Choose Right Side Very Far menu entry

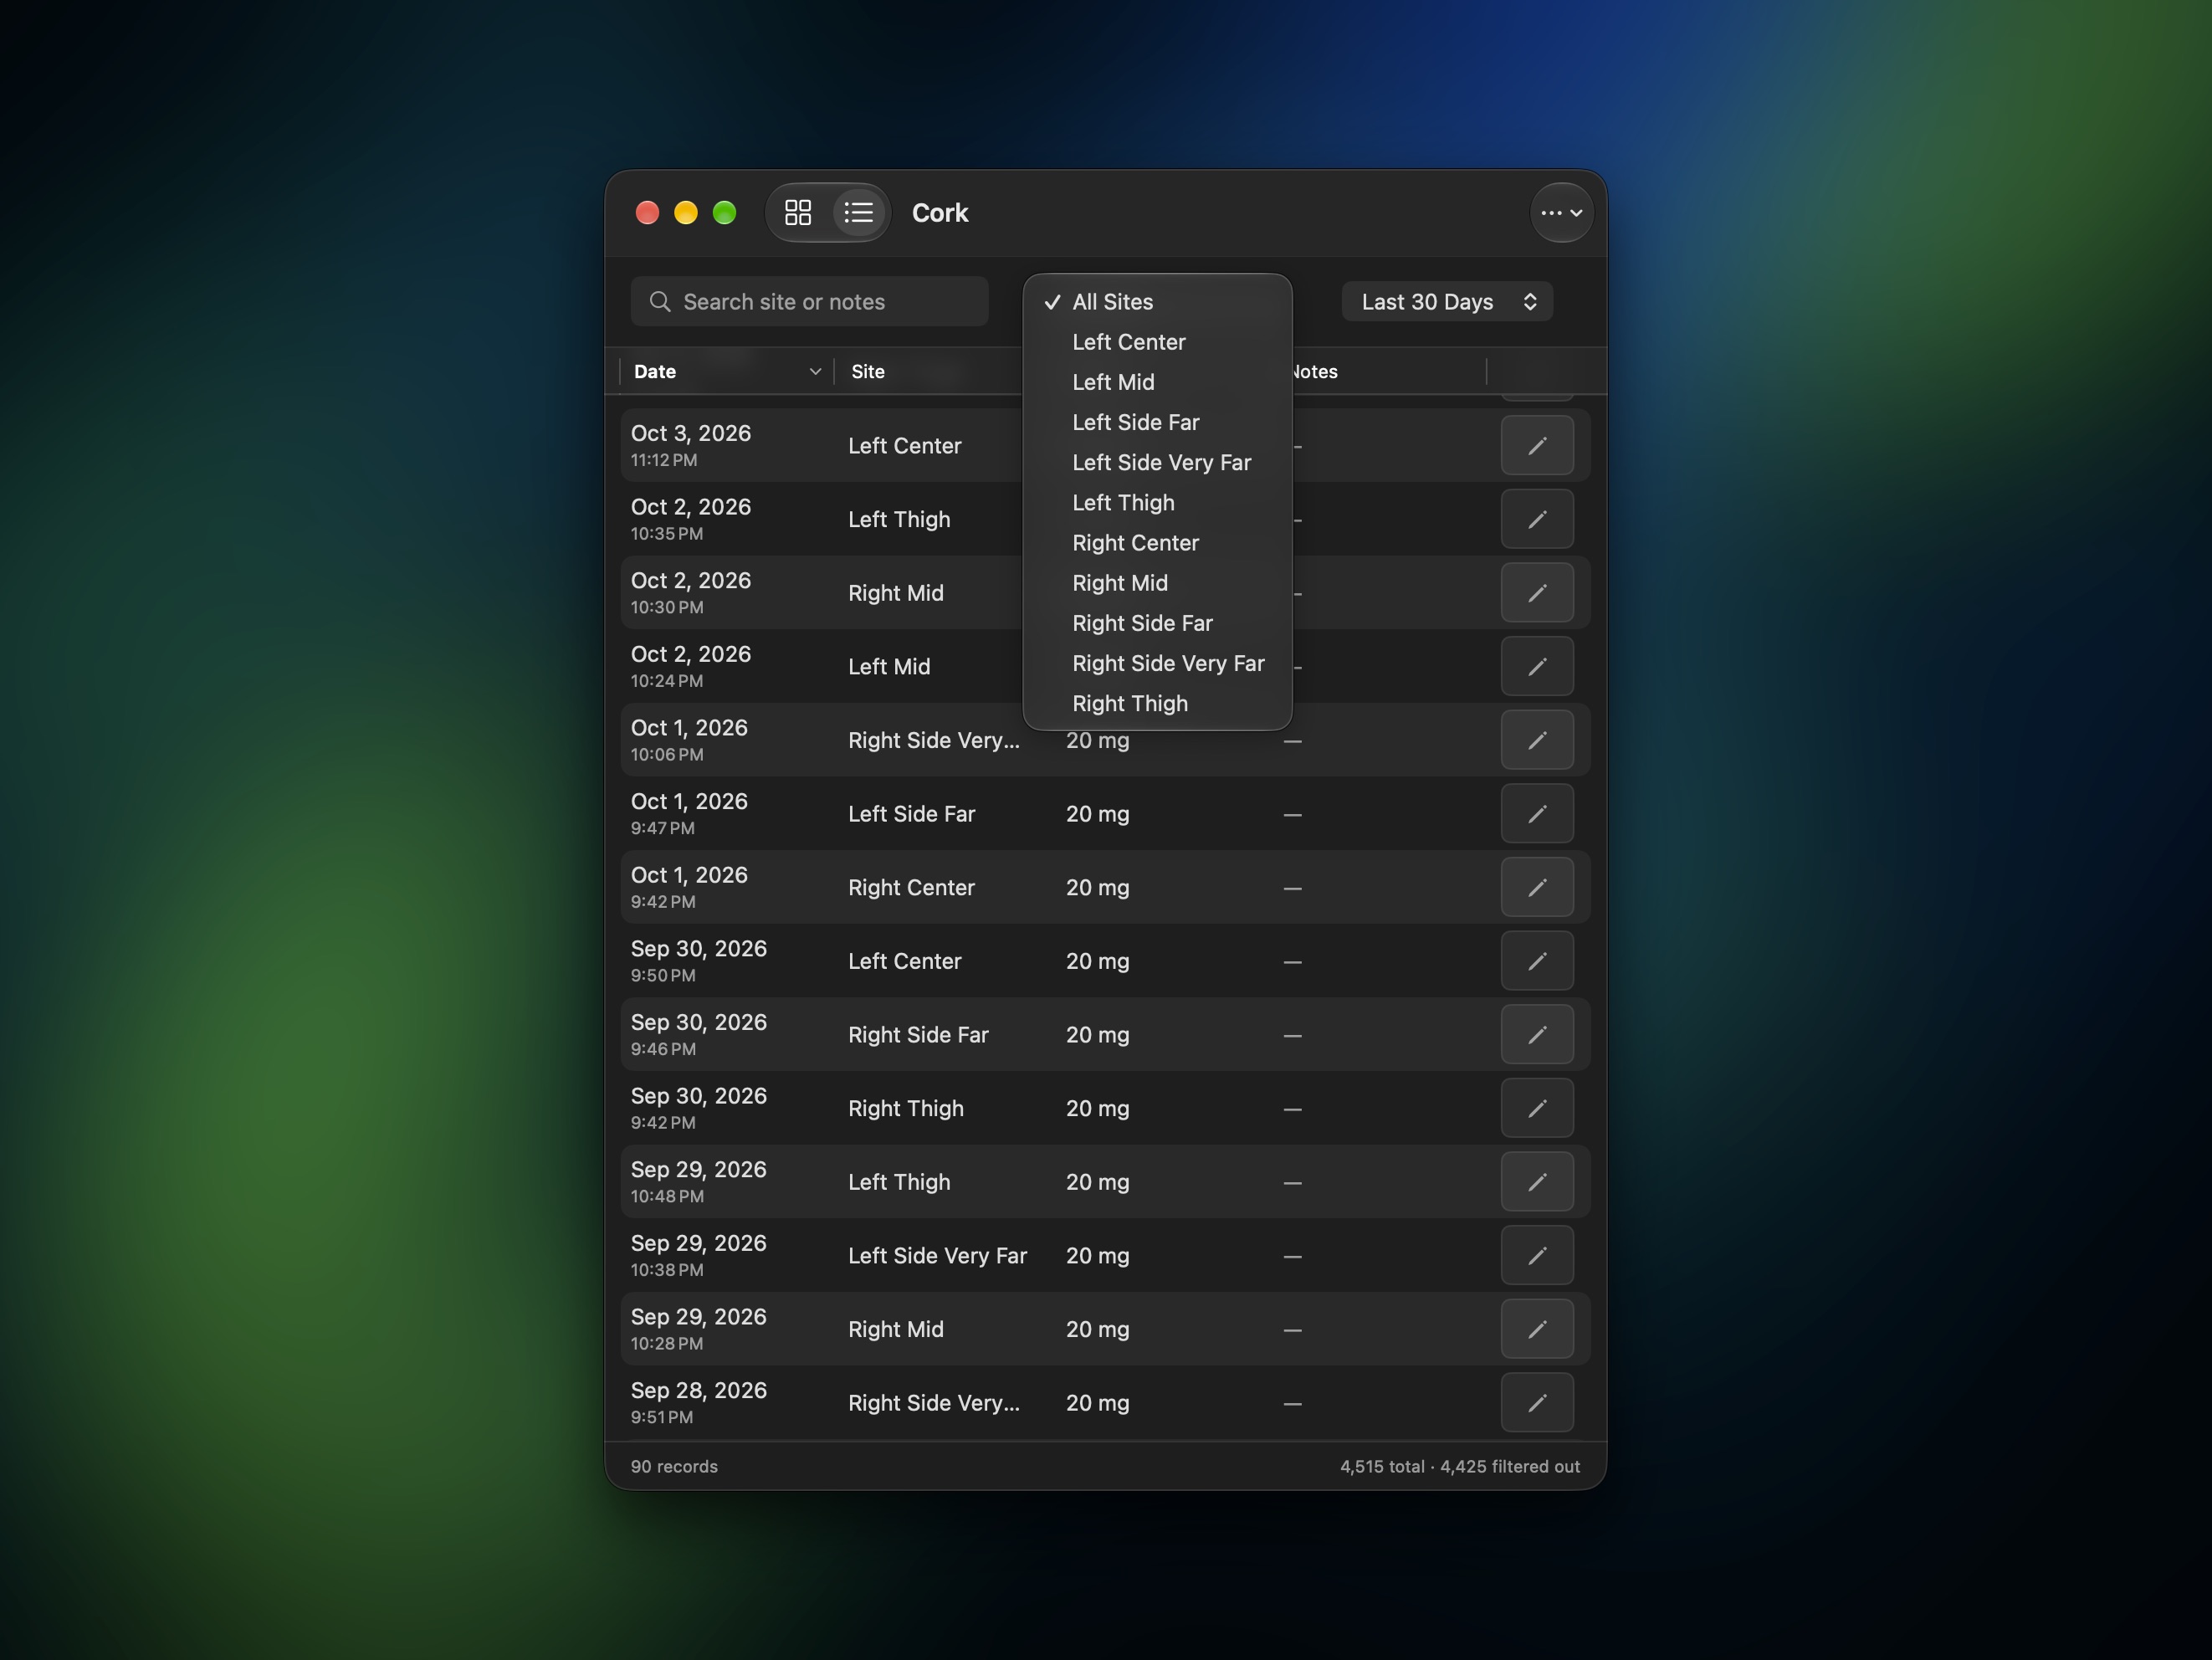[1157, 663]
